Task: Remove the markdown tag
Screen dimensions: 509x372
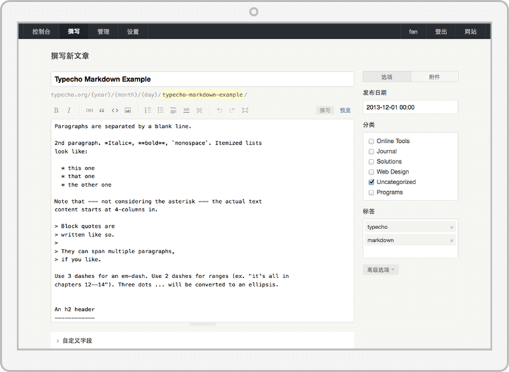Action: point(452,241)
